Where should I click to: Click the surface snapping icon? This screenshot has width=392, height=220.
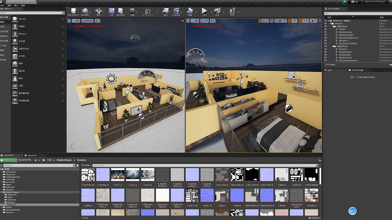coord(276,21)
